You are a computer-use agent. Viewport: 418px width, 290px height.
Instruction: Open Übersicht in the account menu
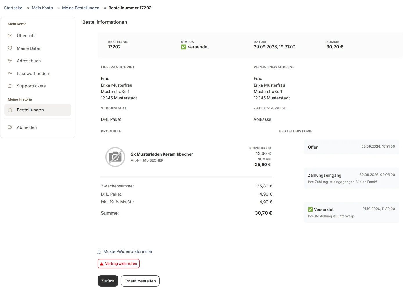38,36
